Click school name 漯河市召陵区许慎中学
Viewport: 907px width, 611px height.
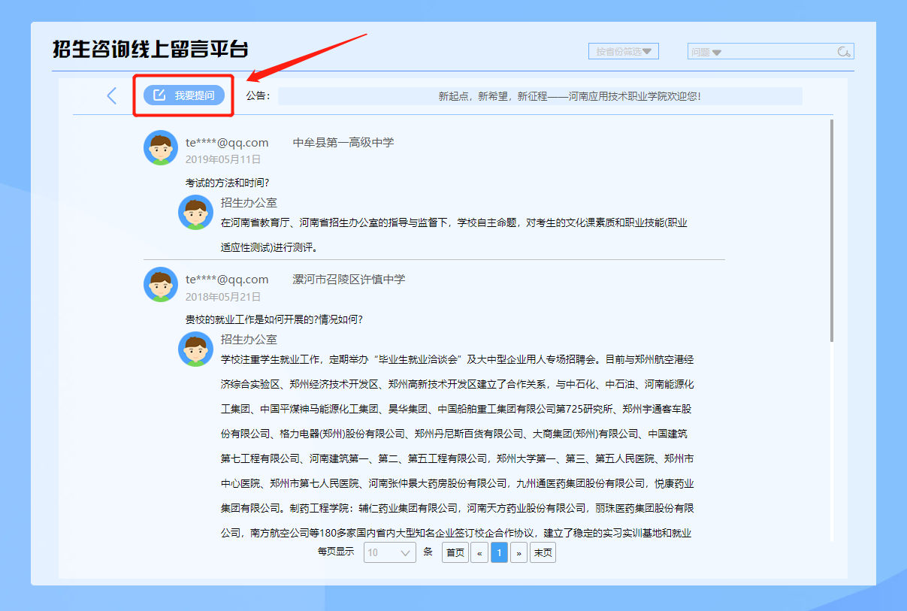click(x=349, y=279)
